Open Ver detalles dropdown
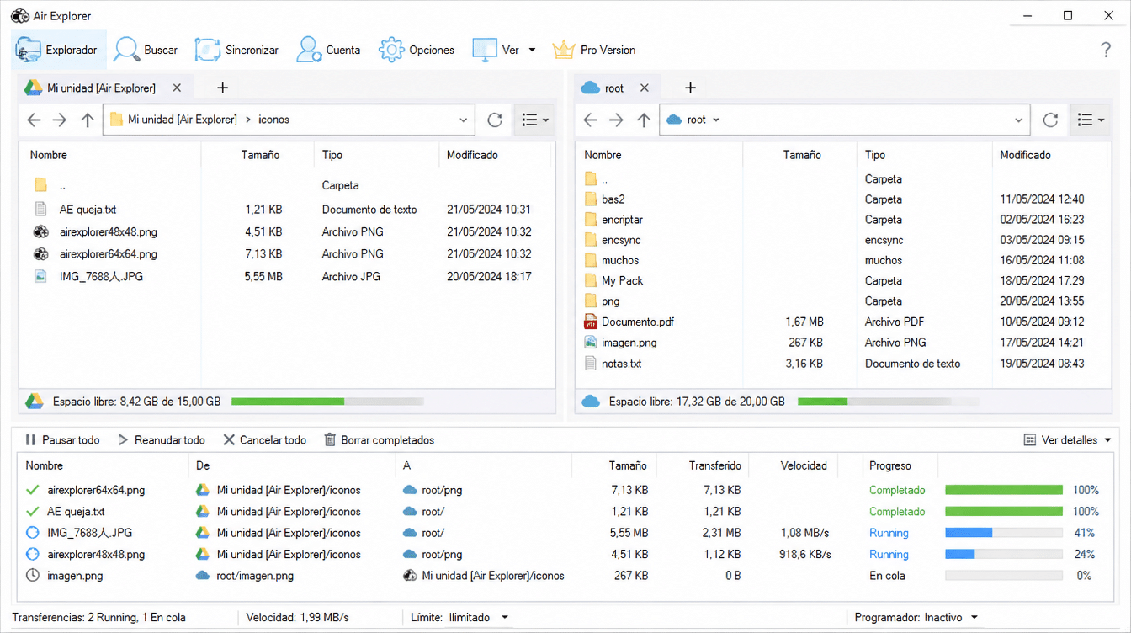Viewport: 1131px width, 633px height. (x=1067, y=439)
